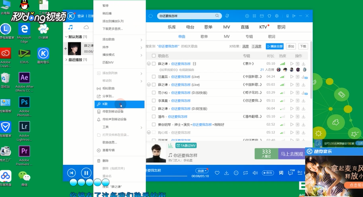
Task: Click the 马上去围观 button
Action: 291,154
